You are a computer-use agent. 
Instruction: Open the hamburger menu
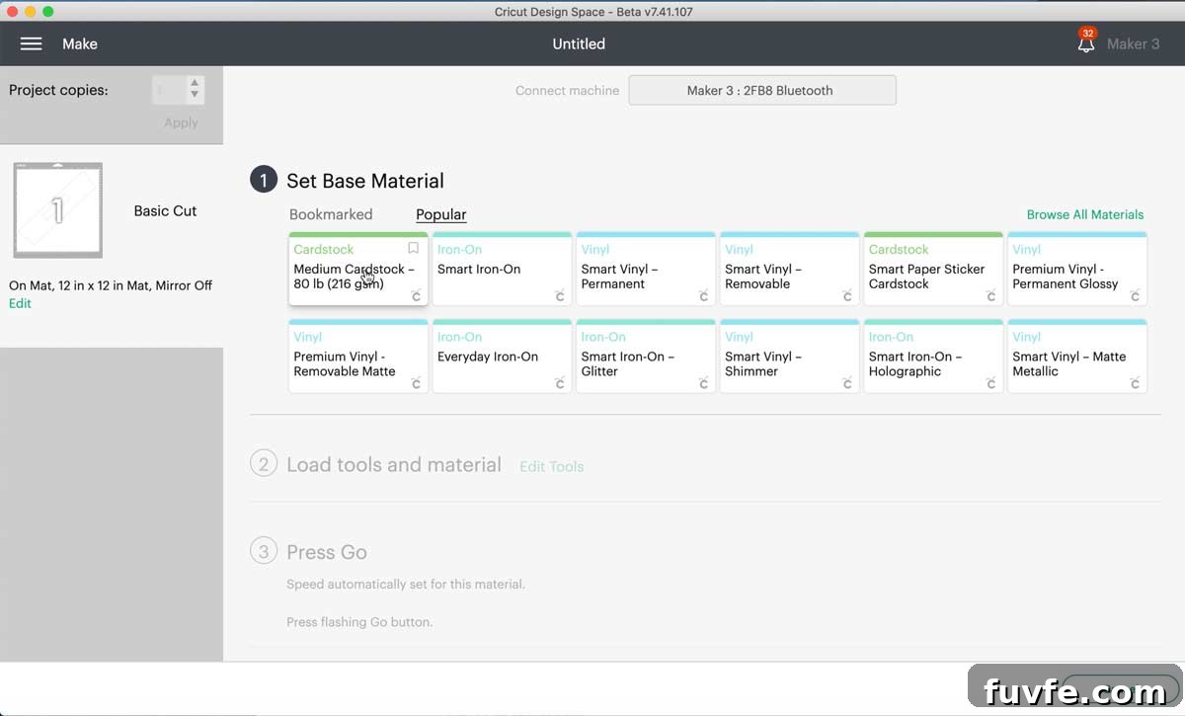[x=31, y=43]
